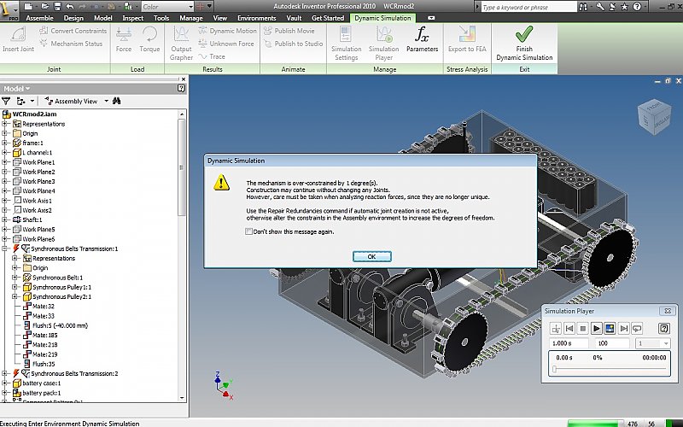Click construction mode button in Simulation Player

[556, 329]
